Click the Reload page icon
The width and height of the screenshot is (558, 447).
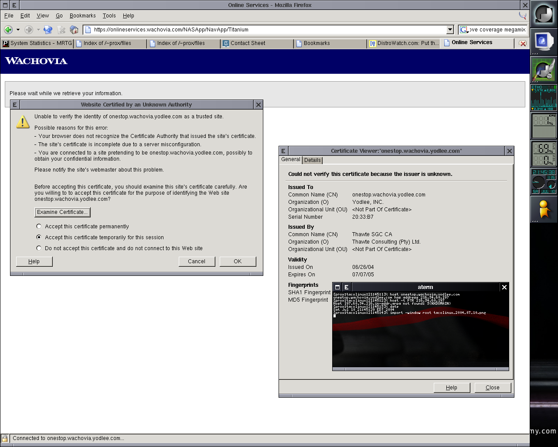pos(48,30)
